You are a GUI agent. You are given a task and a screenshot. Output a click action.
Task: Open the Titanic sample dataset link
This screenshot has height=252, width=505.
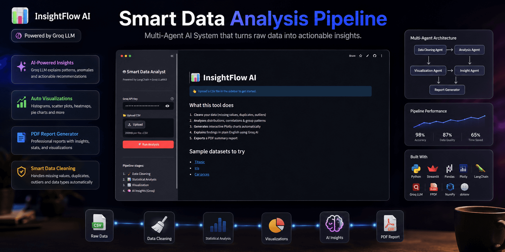click(x=200, y=162)
